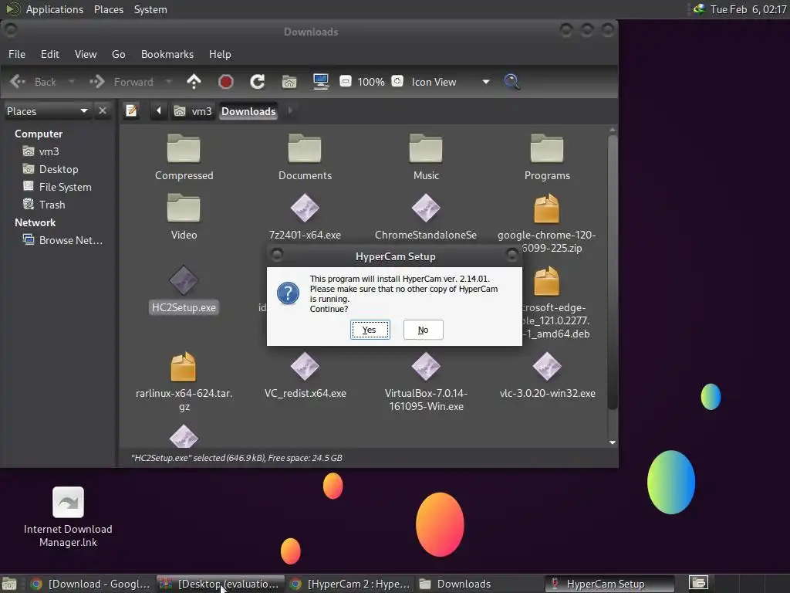The image size is (790, 593).
Task: Click the clock showing Tue Feb 6
Action: pos(748,9)
